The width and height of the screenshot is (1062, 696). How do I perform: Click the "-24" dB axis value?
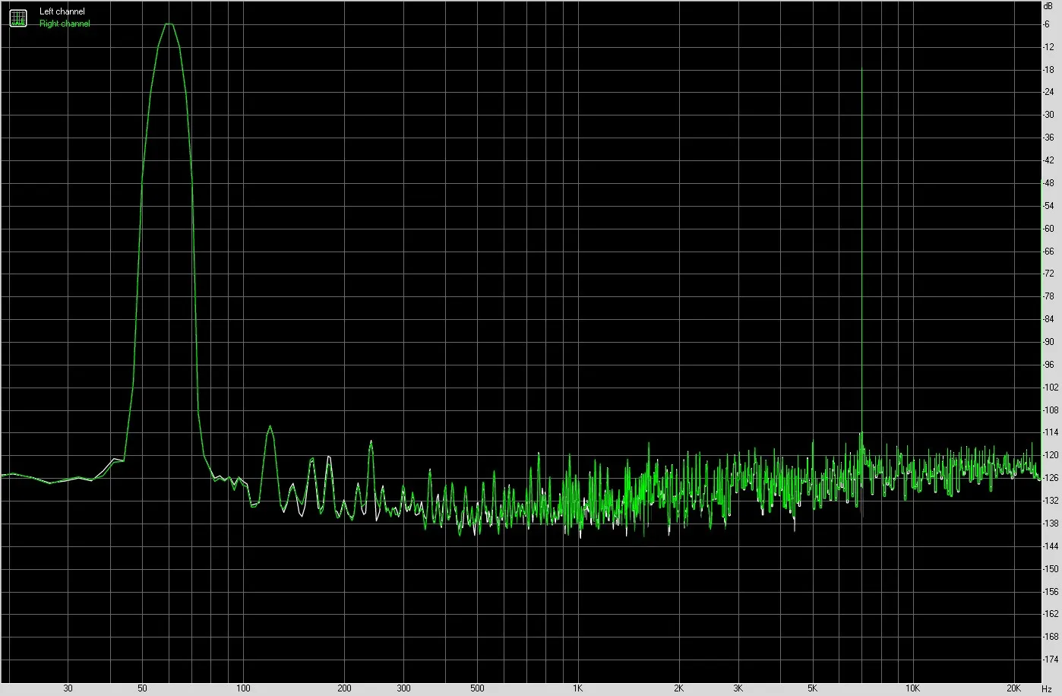[1048, 93]
